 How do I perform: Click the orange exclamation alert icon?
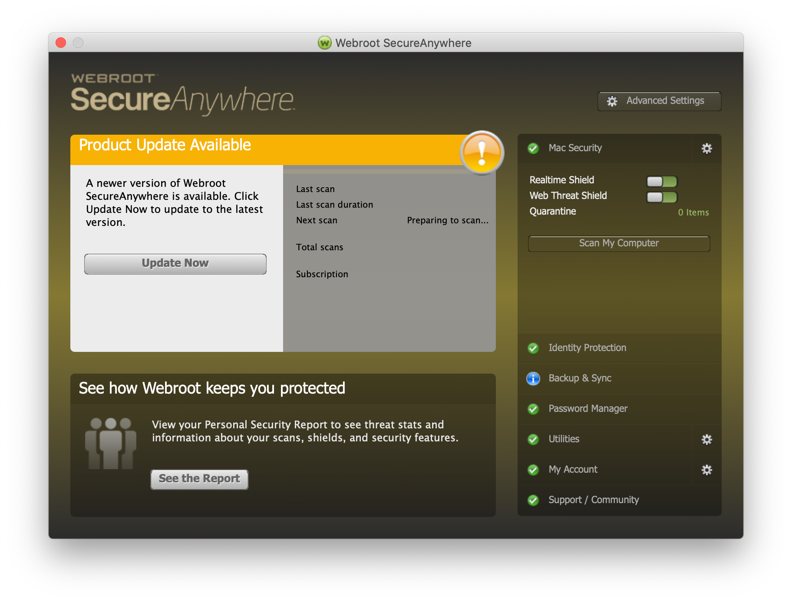pos(482,152)
